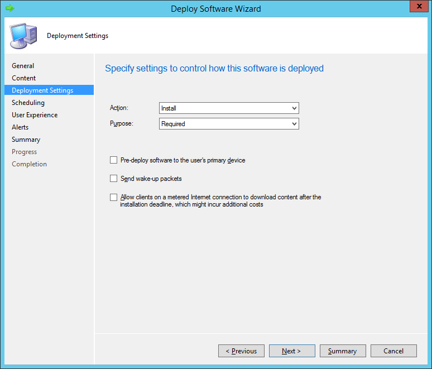Switch to the Scheduling step

point(28,103)
